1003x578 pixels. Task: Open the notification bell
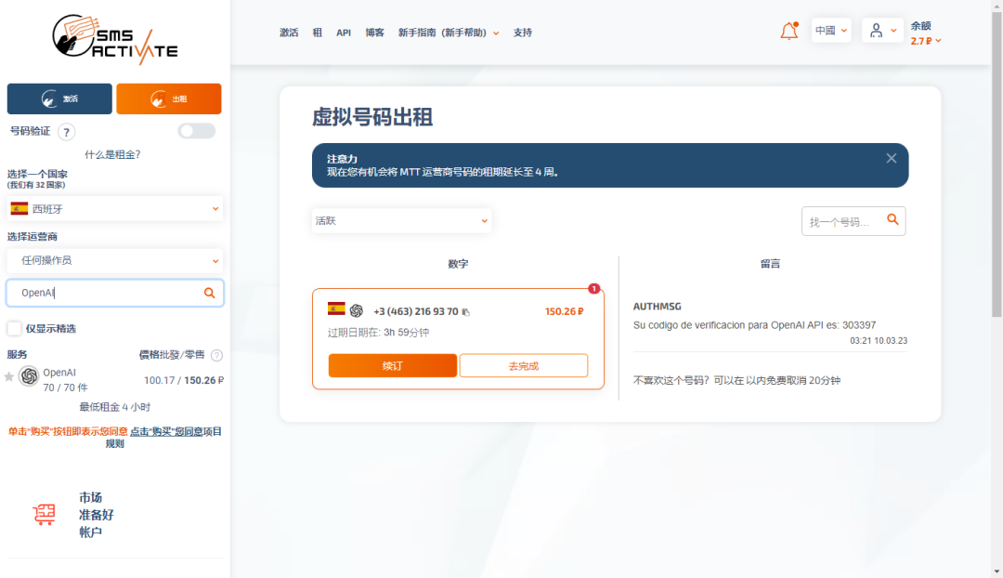788,30
